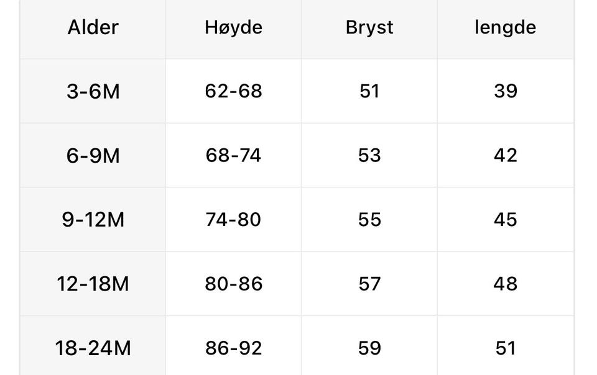Click the Alder column header

tap(93, 27)
